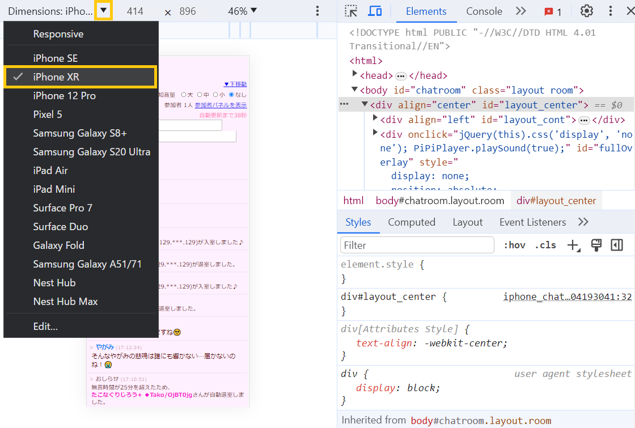Select the なし radio button
The width and height of the screenshot is (635, 428).
click(231, 95)
